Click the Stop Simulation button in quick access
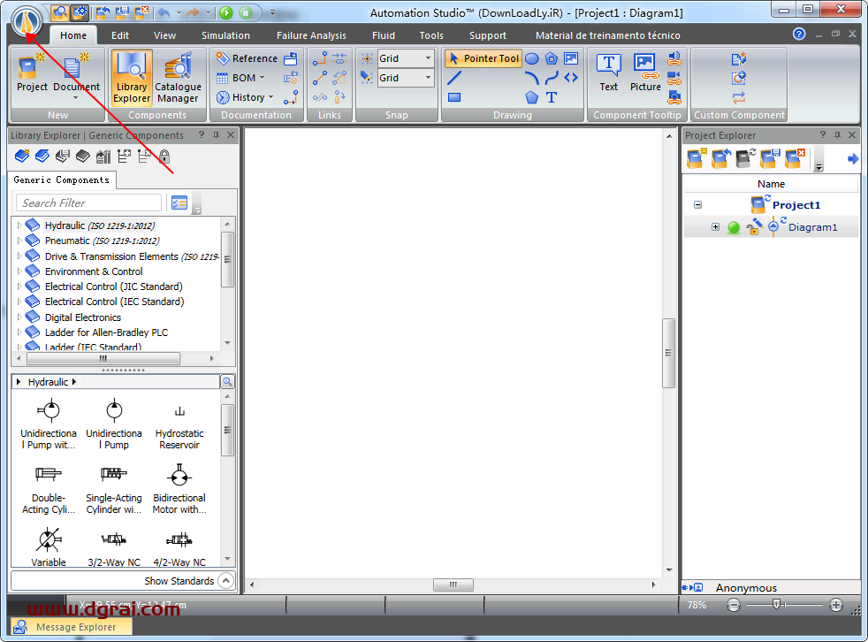Screen dimensions: 868x642 pyautogui.click(x=246, y=12)
